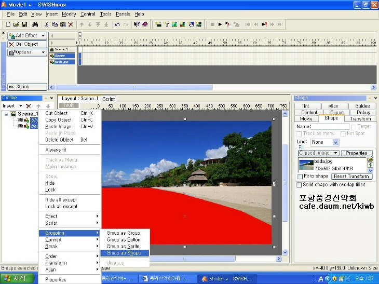Click the Insert Scene toolbar icon
Viewport: 379px width, 284px height.
coord(158,24)
